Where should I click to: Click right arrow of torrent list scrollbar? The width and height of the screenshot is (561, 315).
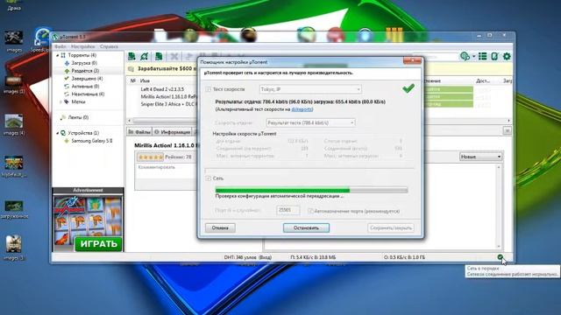pyautogui.click(x=508, y=121)
